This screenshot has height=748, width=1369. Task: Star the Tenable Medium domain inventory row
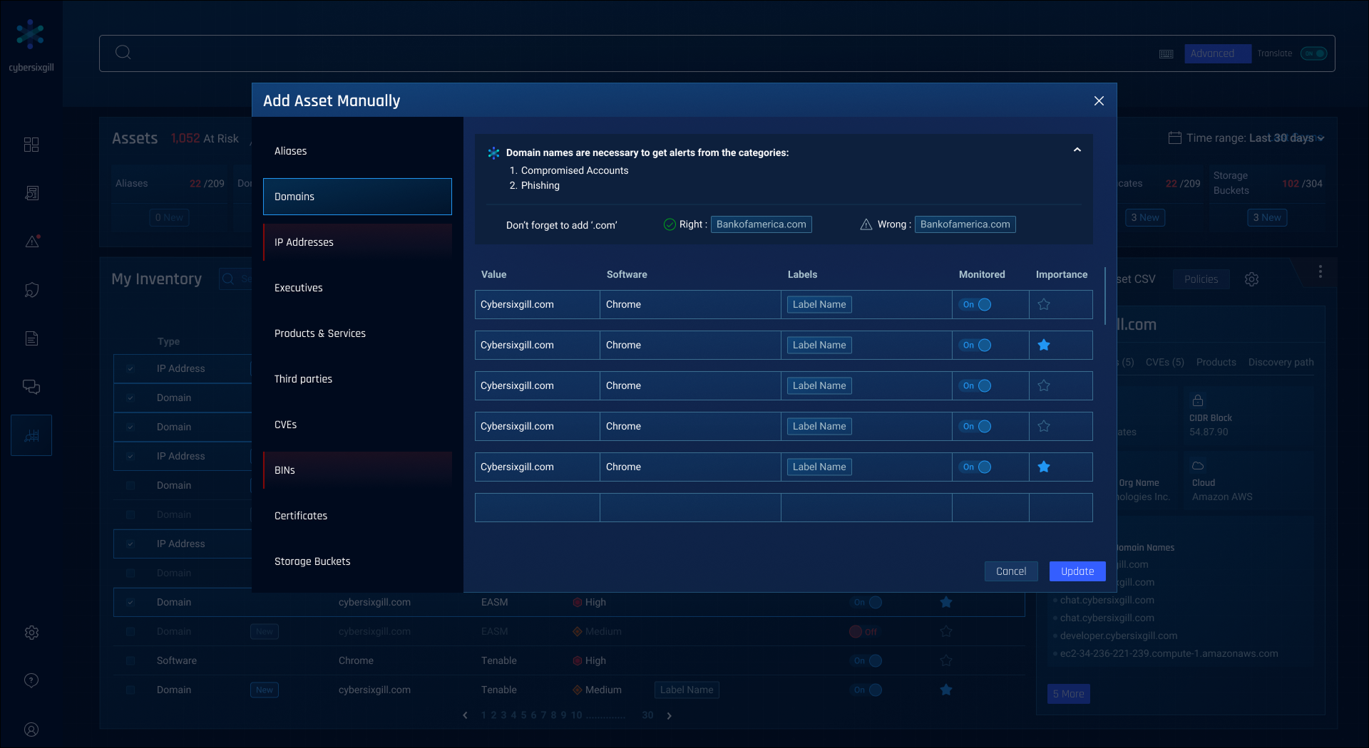point(946,690)
